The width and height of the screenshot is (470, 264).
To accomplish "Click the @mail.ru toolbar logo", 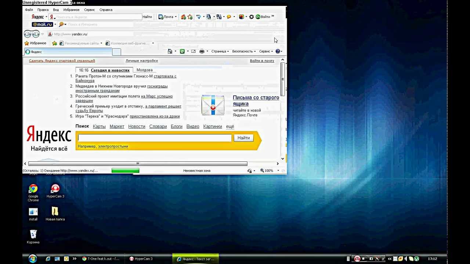I will 43,25.
